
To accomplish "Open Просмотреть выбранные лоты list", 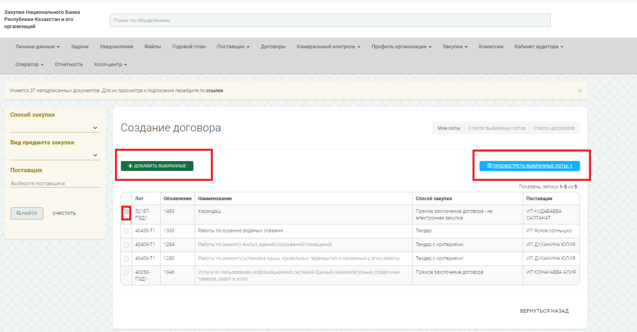I will pos(529,166).
